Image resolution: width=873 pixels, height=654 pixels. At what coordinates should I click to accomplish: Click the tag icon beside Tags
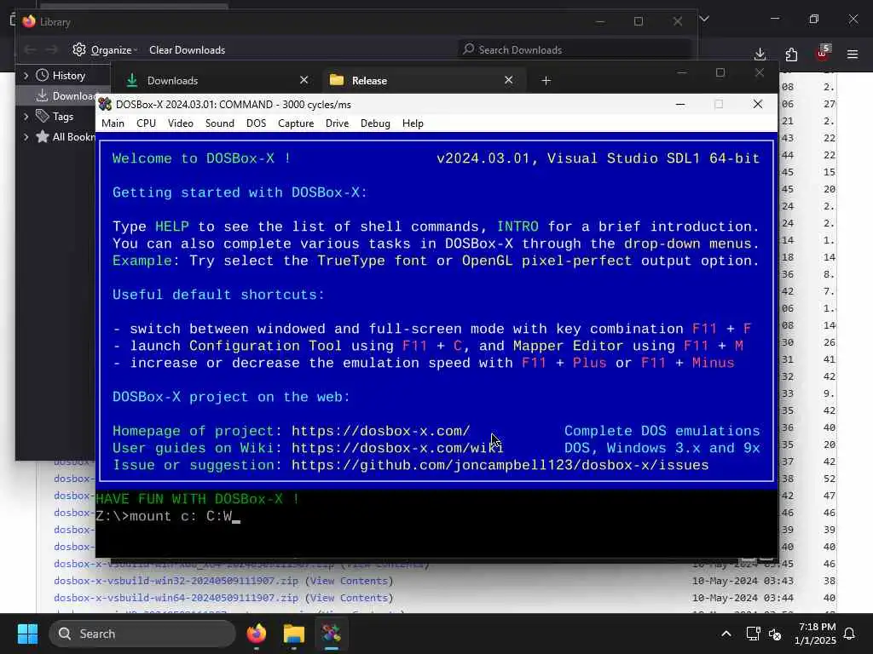point(43,116)
